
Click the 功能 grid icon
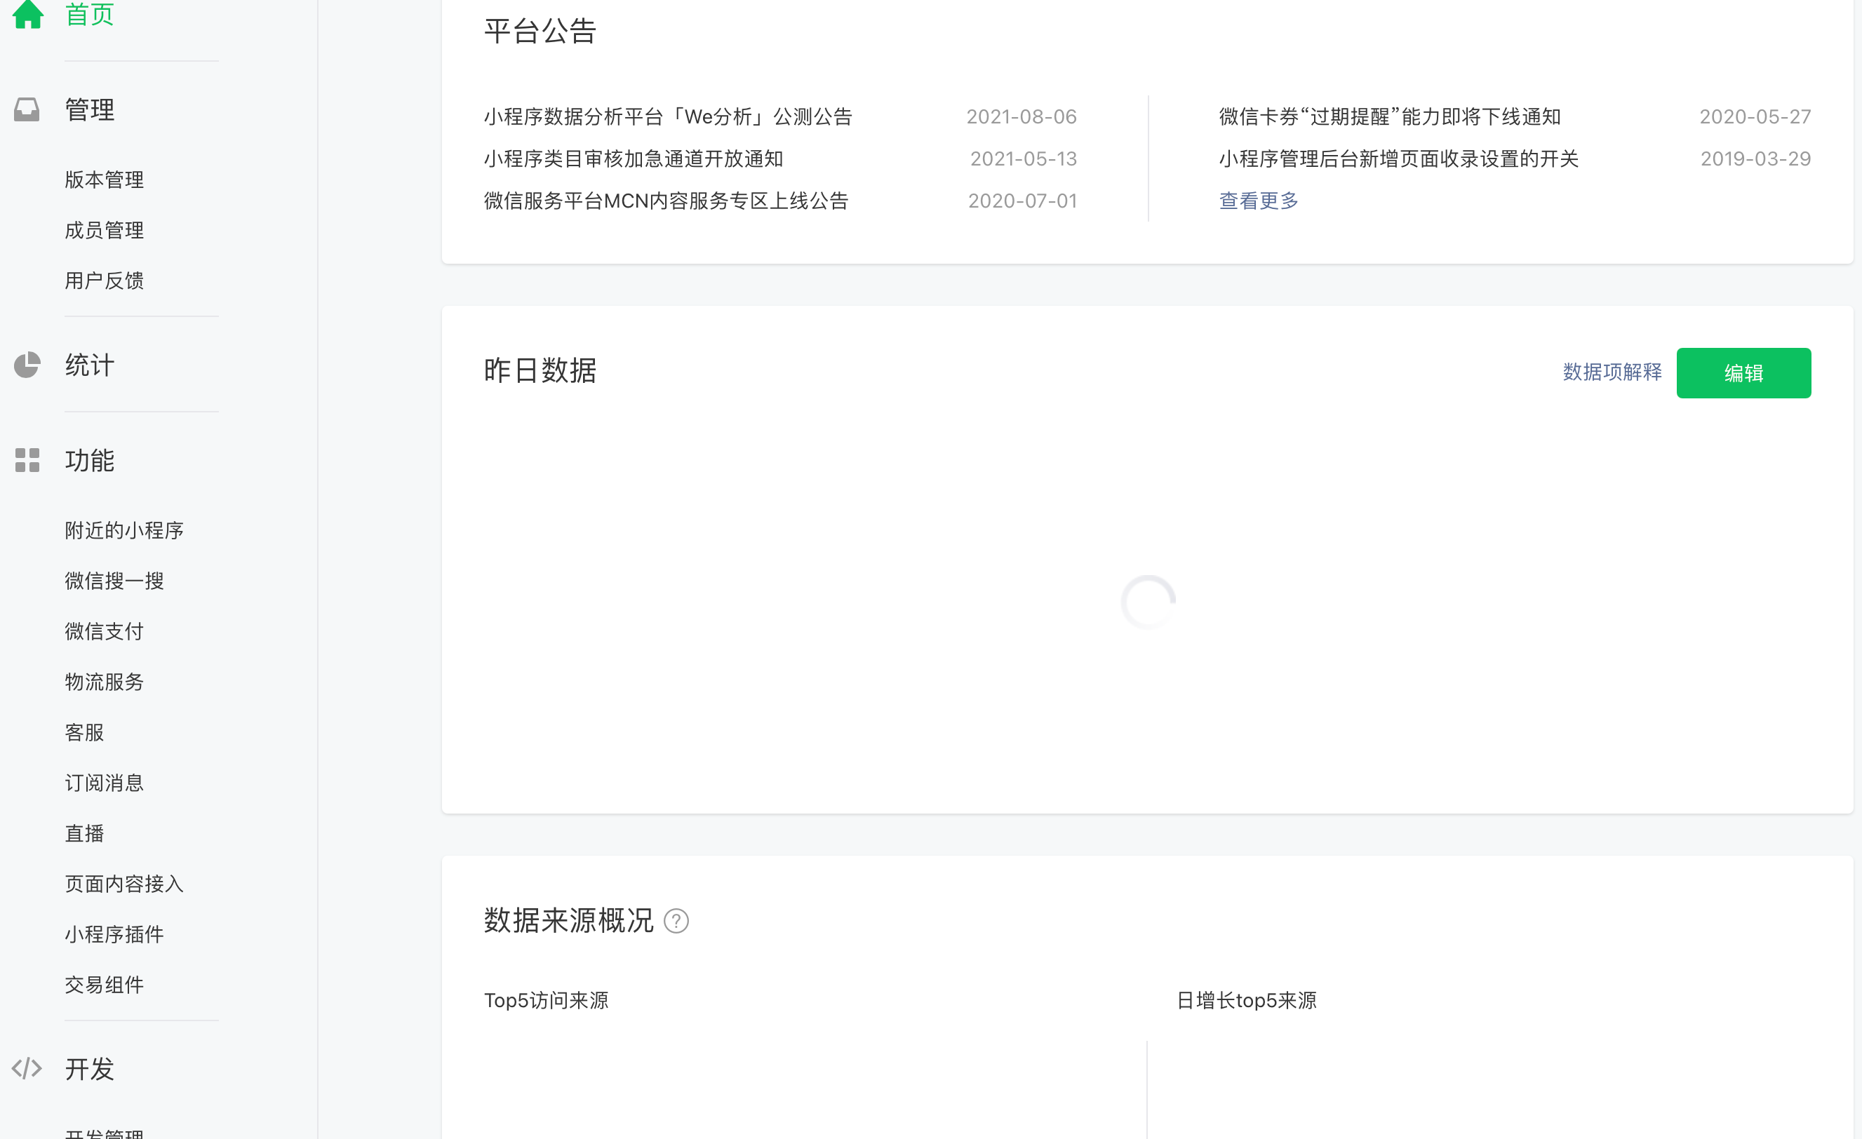pos(27,460)
